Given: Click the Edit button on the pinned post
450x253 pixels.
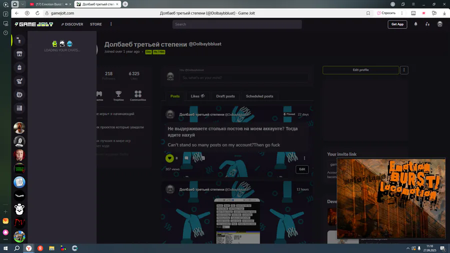Looking at the screenshot, I should coord(302,169).
